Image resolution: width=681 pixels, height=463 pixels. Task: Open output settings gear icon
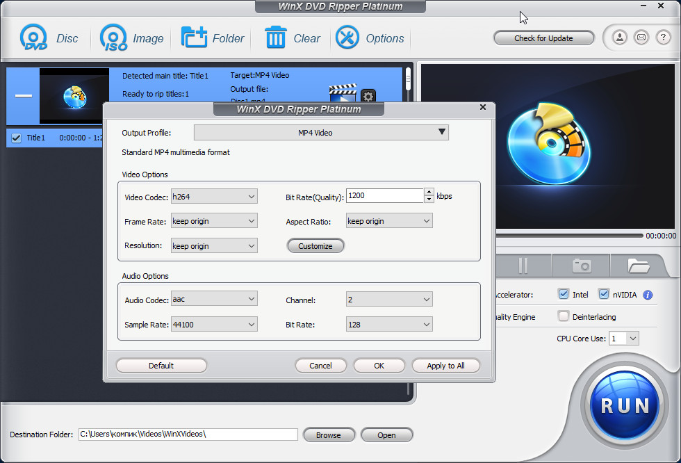pos(368,96)
